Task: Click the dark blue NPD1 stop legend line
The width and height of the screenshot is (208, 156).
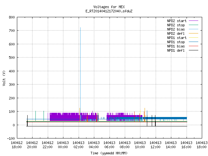Action: coord(193,42)
